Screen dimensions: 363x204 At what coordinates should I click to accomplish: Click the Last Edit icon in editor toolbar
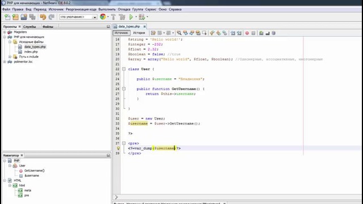(x=153, y=33)
